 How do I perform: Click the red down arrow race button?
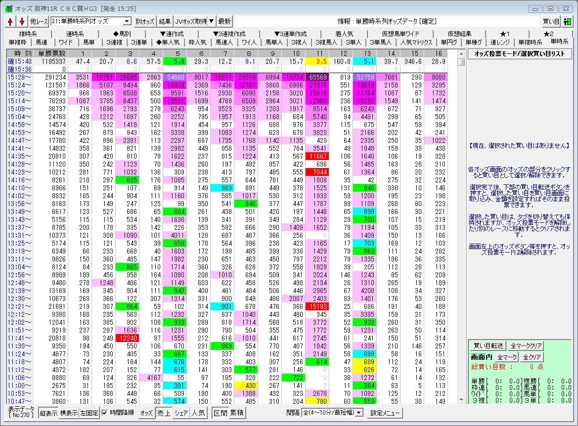pyautogui.click(x=22, y=21)
